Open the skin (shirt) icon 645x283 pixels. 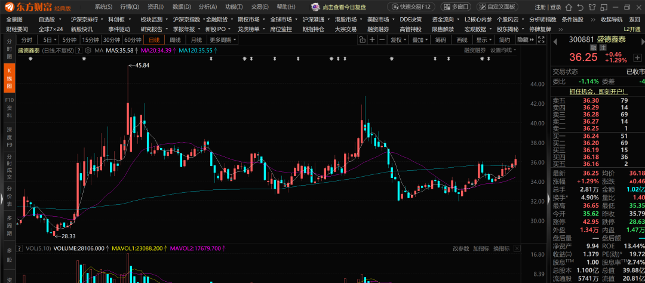591,7
